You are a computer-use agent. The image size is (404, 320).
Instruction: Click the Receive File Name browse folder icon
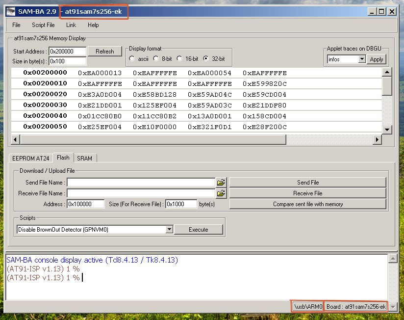click(x=221, y=193)
